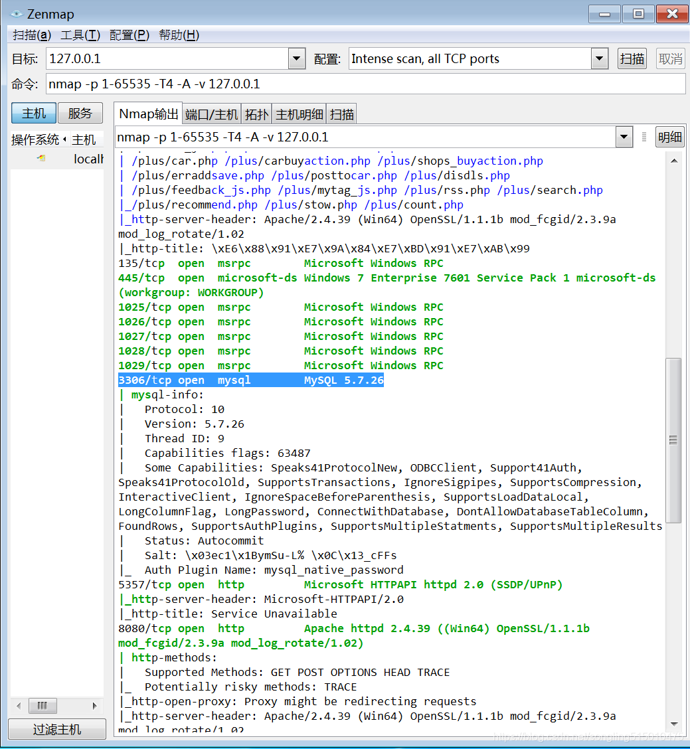Switch to the 端口/主机 tab
This screenshot has width=690, height=749.
coord(211,115)
